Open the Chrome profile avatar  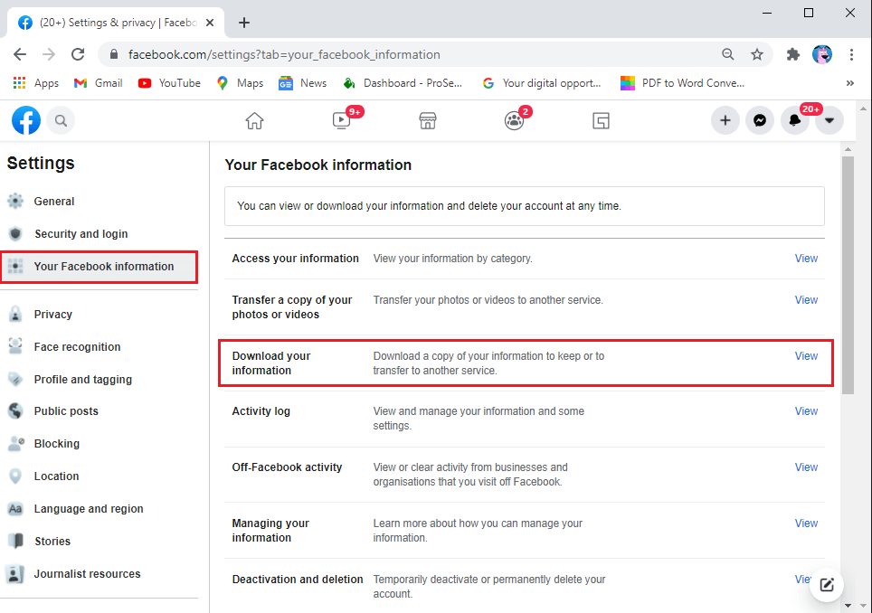pyautogui.click(x=822, y=54)
